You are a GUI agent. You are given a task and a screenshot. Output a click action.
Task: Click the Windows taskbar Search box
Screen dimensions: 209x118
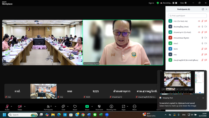[x=23, y=115]
